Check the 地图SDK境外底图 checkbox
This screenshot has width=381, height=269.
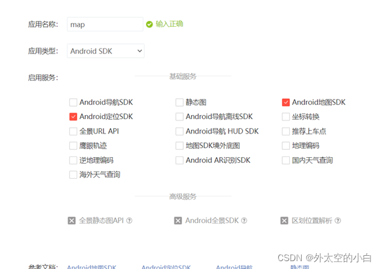pos(179,146)
